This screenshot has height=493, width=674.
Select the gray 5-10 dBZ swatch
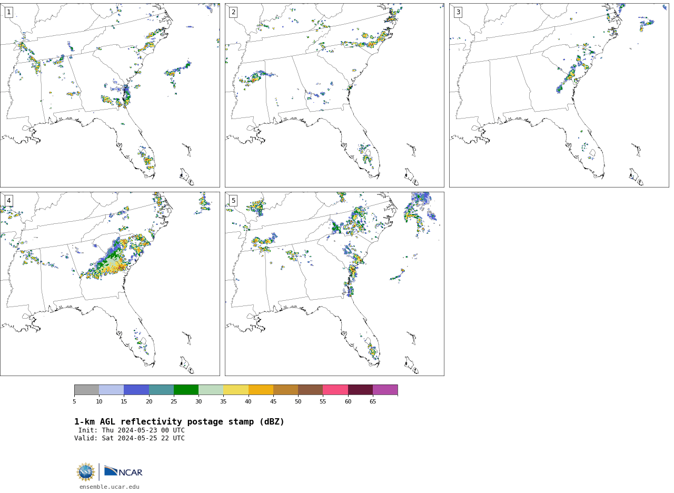pyautogui.click(x=86, y=390)
